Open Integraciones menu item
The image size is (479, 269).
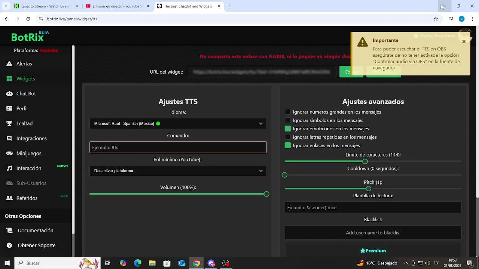pyautogui.click(x=31, y=139)
